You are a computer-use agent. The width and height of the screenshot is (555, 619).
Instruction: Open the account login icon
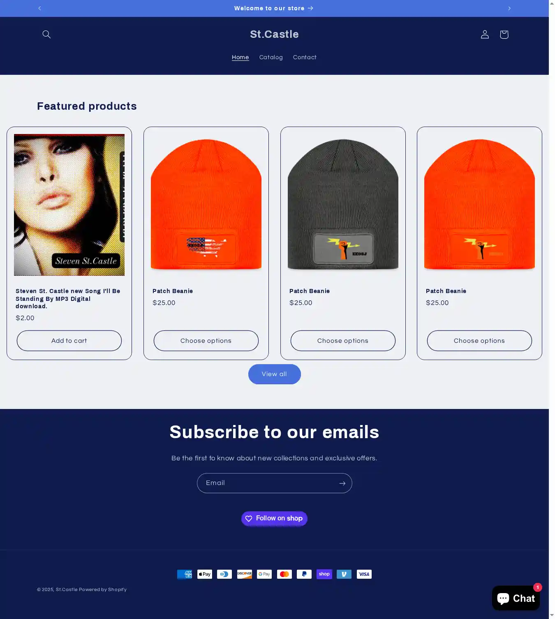(x=485, y=35)
